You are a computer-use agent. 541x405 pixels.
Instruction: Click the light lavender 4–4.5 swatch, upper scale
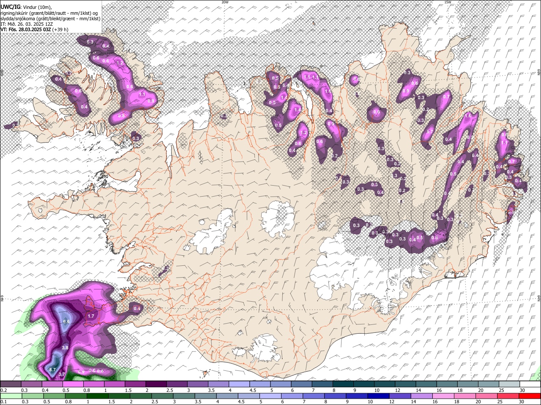tap(239, 384)
